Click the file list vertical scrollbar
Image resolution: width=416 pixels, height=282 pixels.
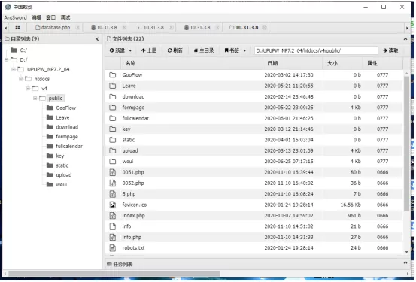(407, 143)
